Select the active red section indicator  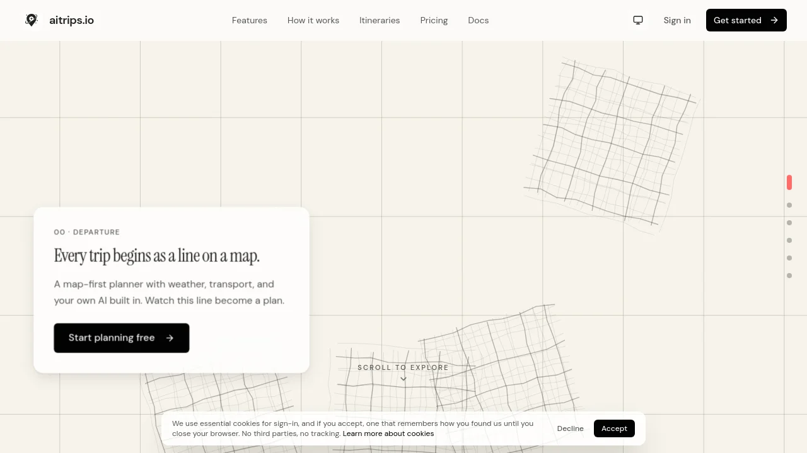(x=789, y=182)
